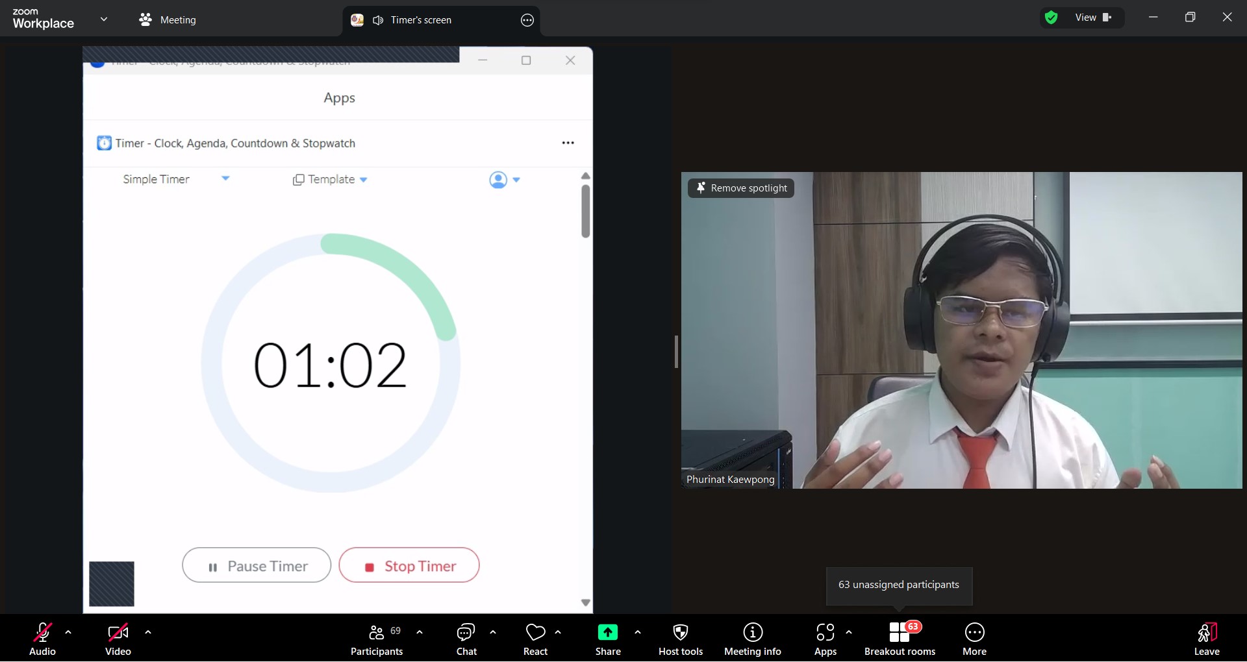Screen dimensions: 1247x662
Task: Open the View layout menu
Action: click(x=1093, y=18)
